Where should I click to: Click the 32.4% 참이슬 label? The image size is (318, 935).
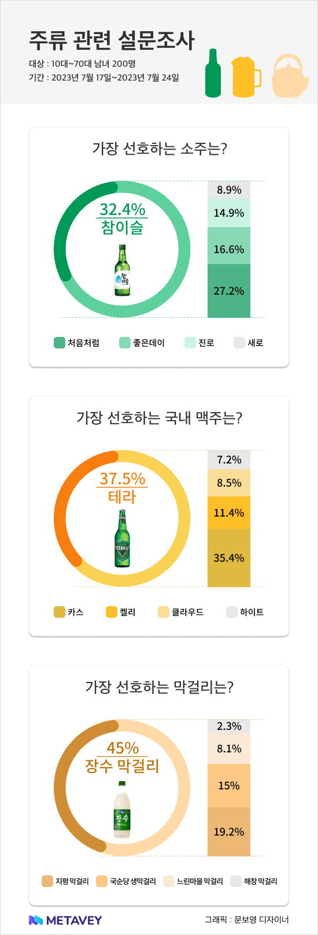122,218
